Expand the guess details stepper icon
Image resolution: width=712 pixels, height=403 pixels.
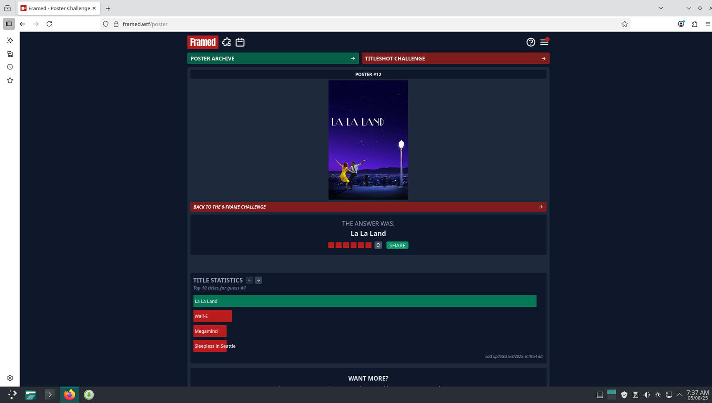(x=378, y=245)
